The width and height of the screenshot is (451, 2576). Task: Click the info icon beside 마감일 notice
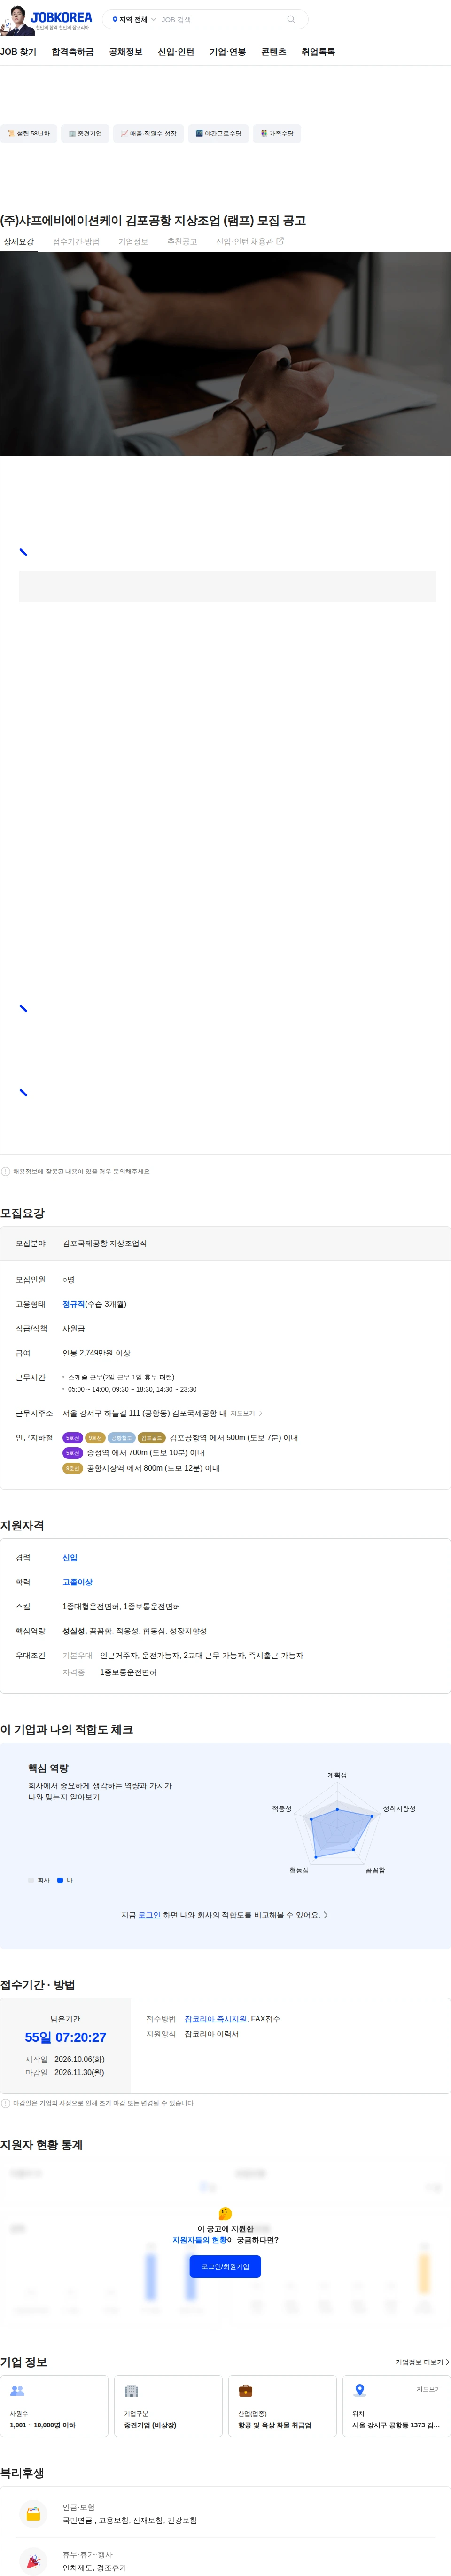5,2103
